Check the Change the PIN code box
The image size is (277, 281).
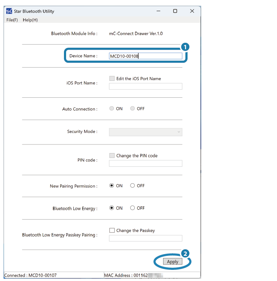click(112, 156)
